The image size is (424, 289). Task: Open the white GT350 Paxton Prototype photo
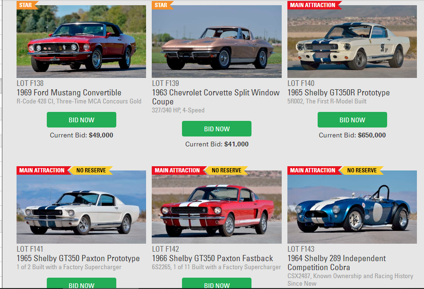[81, 207]
